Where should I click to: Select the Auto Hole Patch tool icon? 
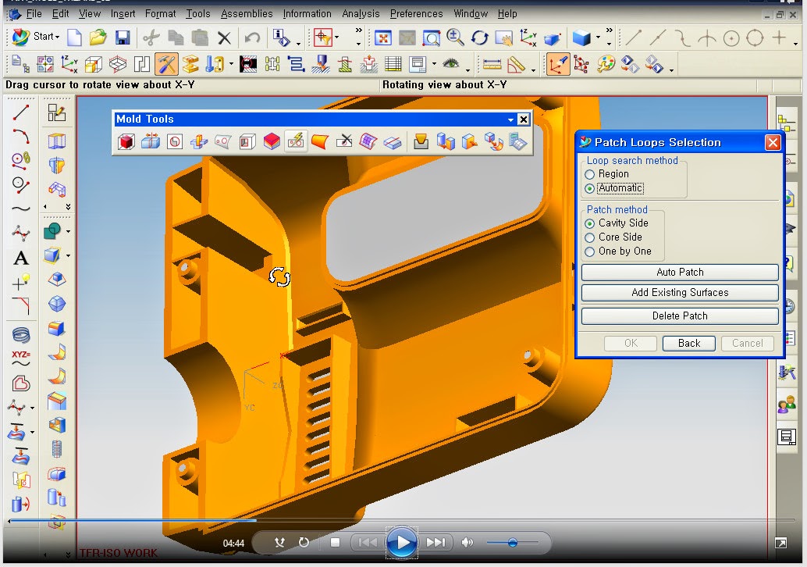pyautogui.click(x=295, y=141)
